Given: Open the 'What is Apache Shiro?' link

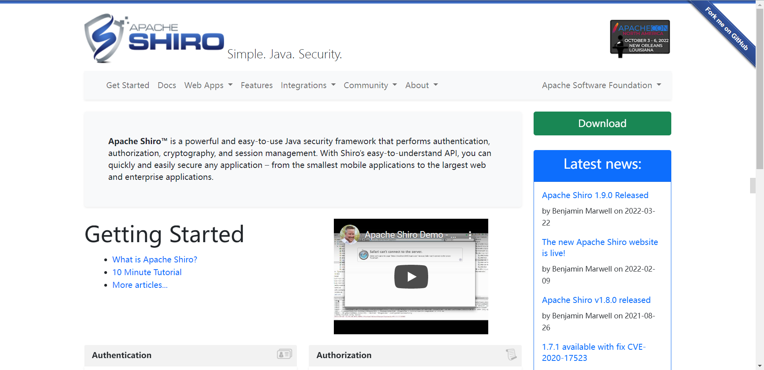Looking at the screenshot, I should point(155,260).
